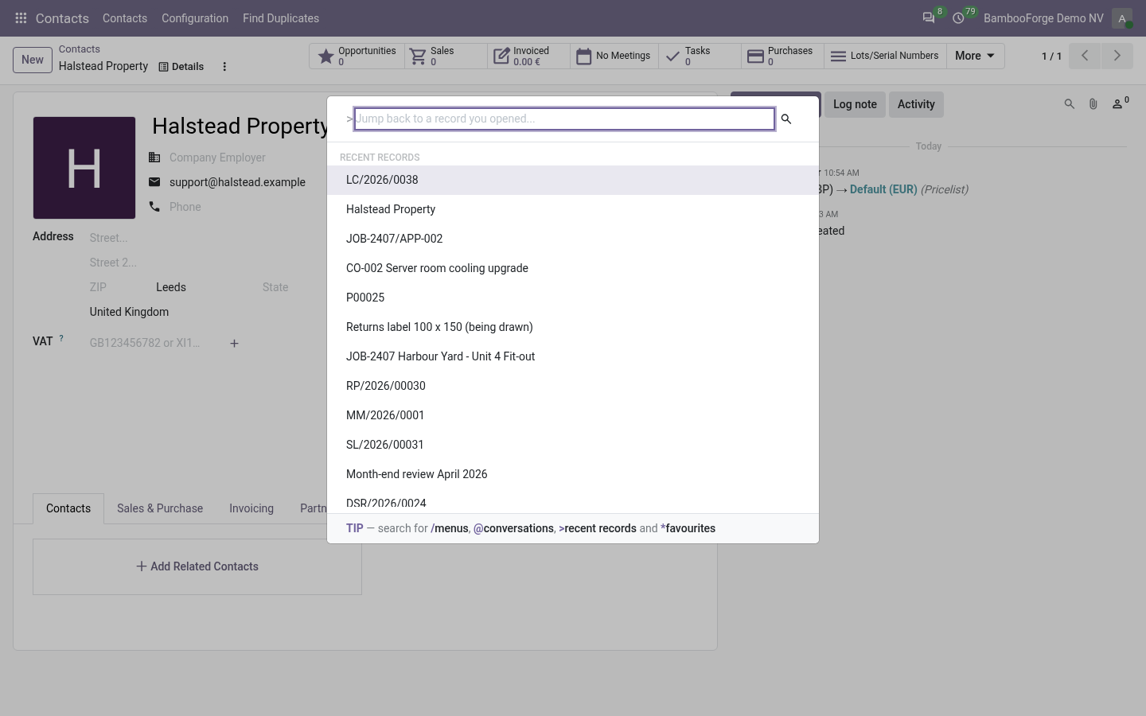Open attachments paperclip icon
The image size is (1146, 716).
(1093, 104)
